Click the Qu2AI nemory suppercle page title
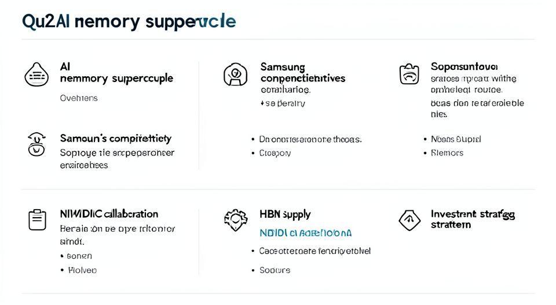This screenshot has width=556, height=305. point(129,21)
